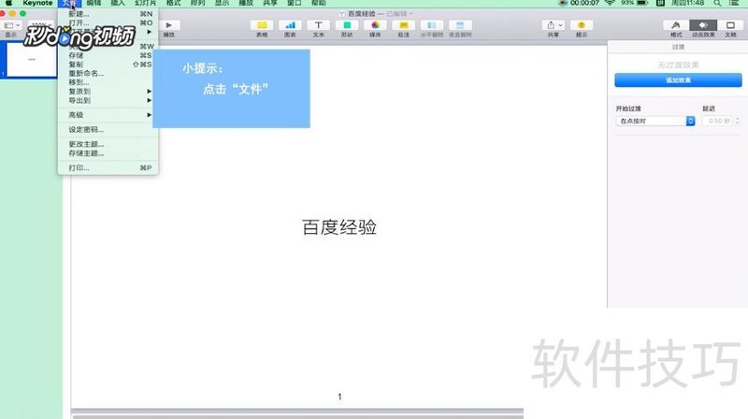This screenshot has width=748, height=419.
Task: Expand the 导出到 (Export To) submenu
Action: [108, 100]
